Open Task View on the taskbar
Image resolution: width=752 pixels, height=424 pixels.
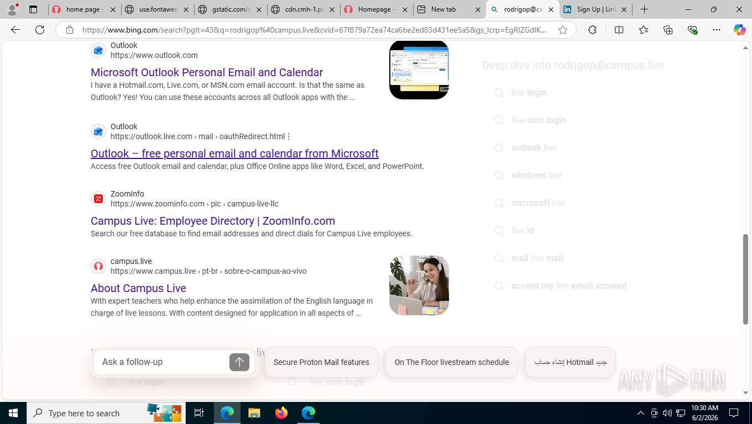pos(199,413)
